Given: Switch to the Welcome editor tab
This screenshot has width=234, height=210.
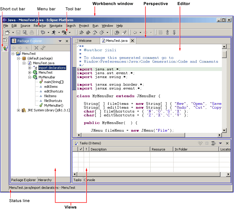Looking at the screenshot, I should tap(85, 41).
